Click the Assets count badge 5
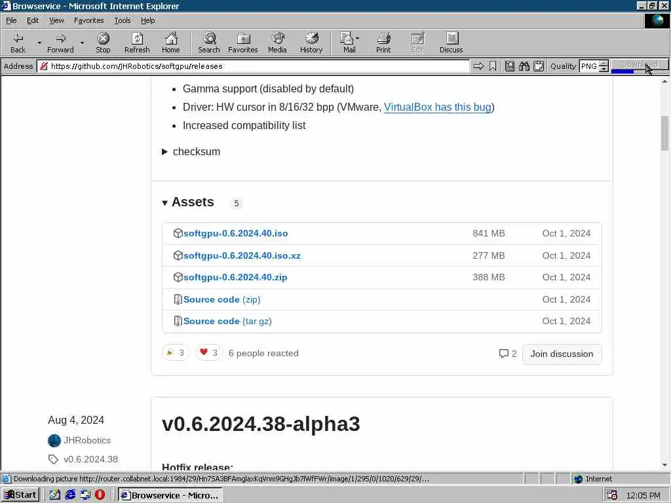The height and width of the screenshot is (503, 671). tap(236, 204)
